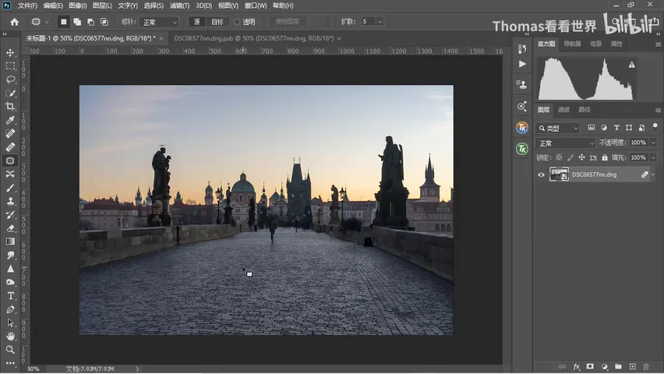The width and height of the screenshot is (664, 374).
Task: Open the layer 类型 filter dropdown
Action: point(558,128)
